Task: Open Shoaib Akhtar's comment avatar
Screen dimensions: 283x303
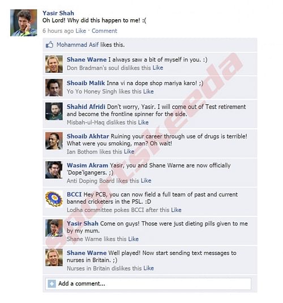Action: coord(54,141)
